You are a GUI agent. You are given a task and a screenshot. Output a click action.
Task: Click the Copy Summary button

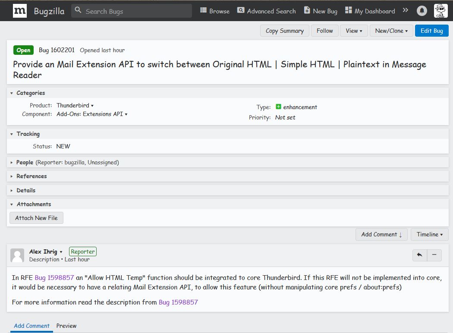pyautogui.click(x=285, y=31)
